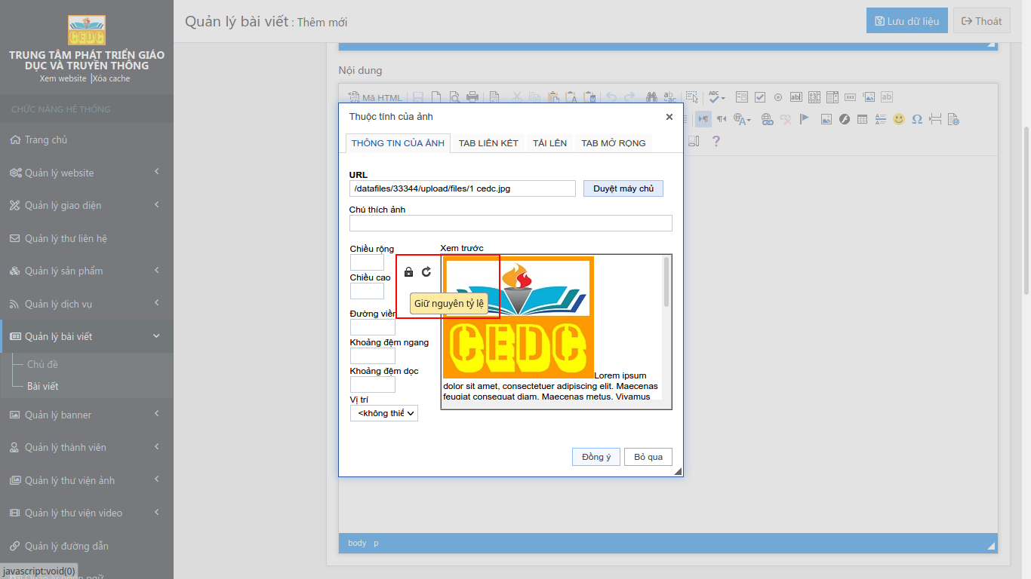Select the THÔNG TIN CỦA ẢNH tab

[398, 143]
